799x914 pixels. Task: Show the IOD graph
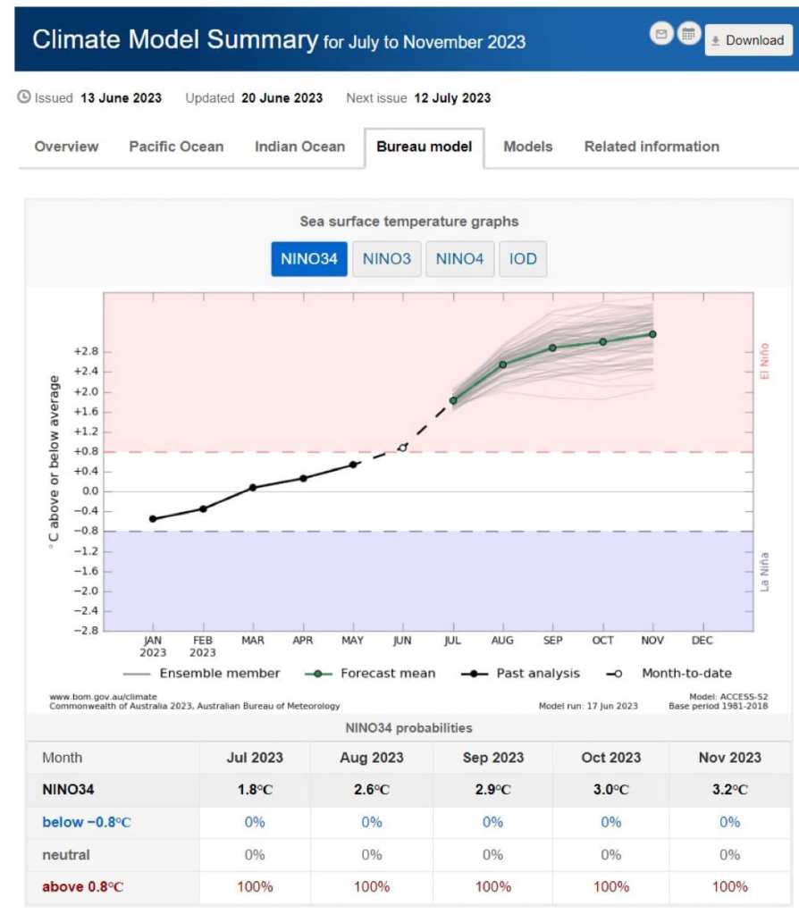[x=523, y=259]
